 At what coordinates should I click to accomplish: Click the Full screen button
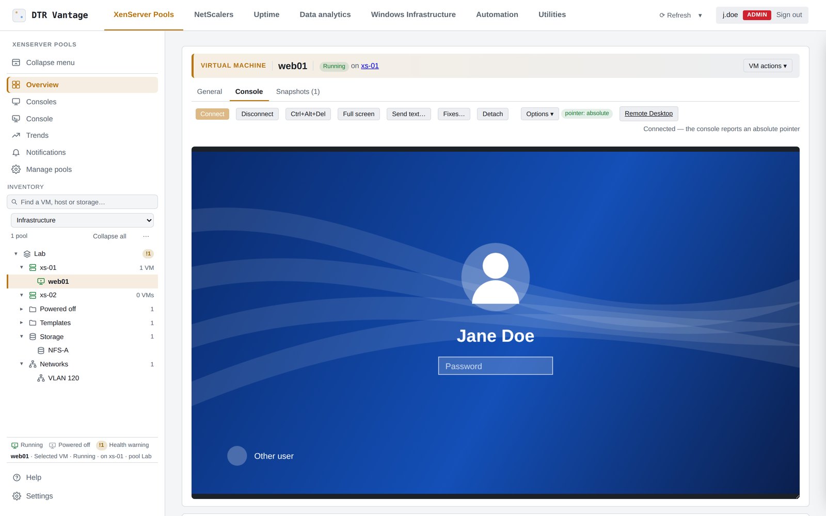coord(359,114)
